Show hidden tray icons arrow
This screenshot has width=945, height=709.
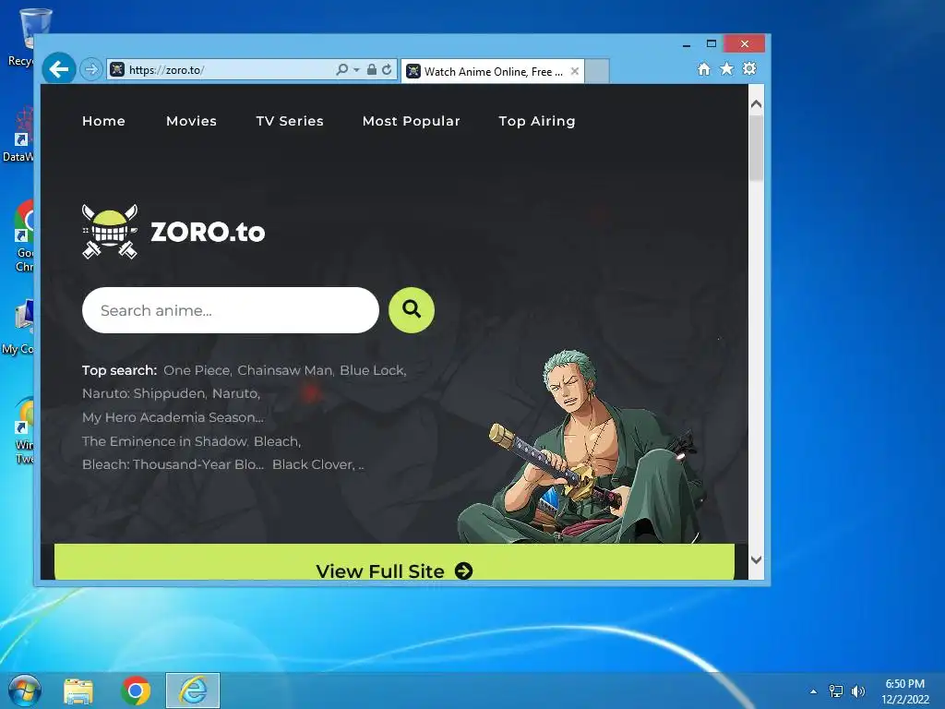pos(814,691)
